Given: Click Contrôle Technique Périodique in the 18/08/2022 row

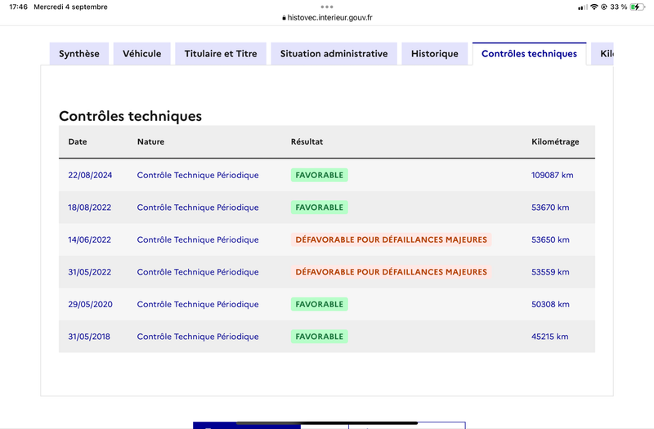Looking at the screenshot, I should click(x=198, y=208).
